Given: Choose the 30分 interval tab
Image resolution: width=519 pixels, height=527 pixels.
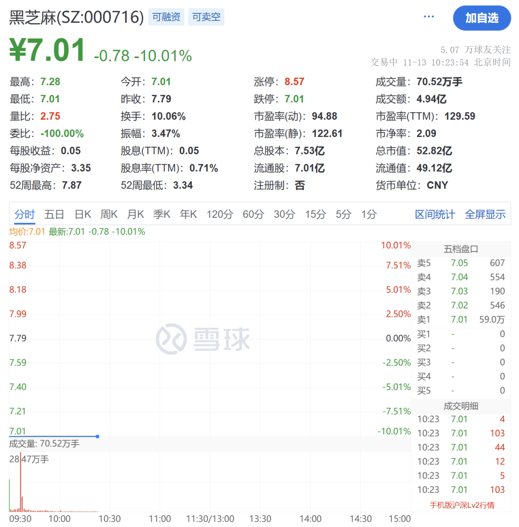Looking at the screenshot, I should click(284, 214).
